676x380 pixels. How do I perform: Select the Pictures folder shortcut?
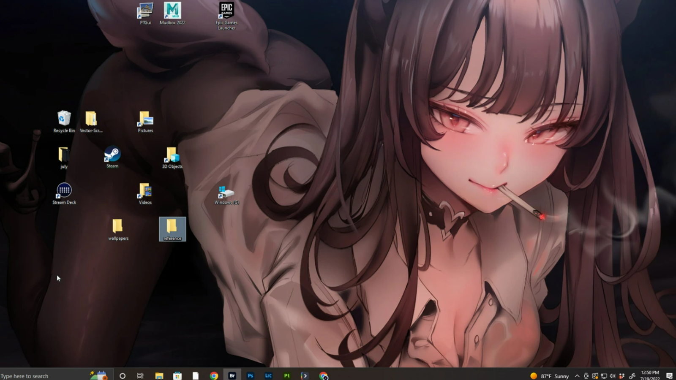tap(145, 122)
